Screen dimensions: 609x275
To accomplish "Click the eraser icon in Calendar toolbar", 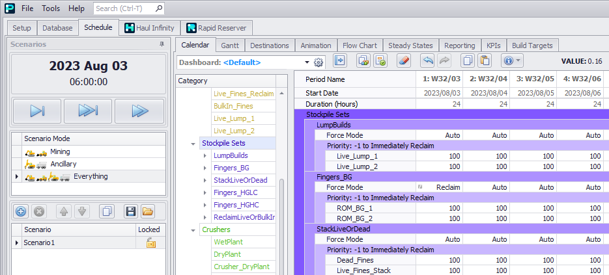I will 404,60.
